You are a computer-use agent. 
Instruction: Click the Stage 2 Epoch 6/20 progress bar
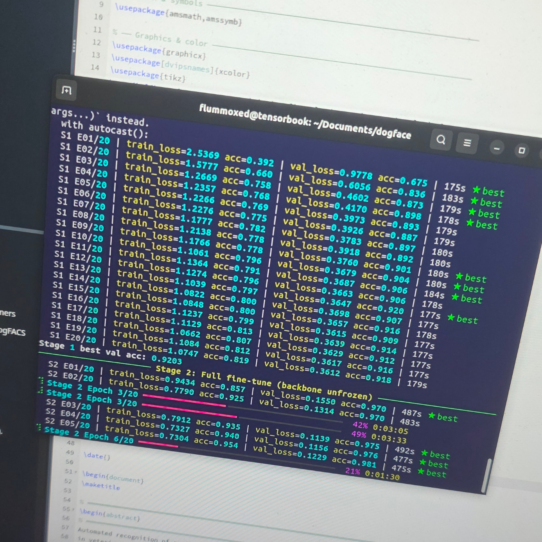[158, 444]
